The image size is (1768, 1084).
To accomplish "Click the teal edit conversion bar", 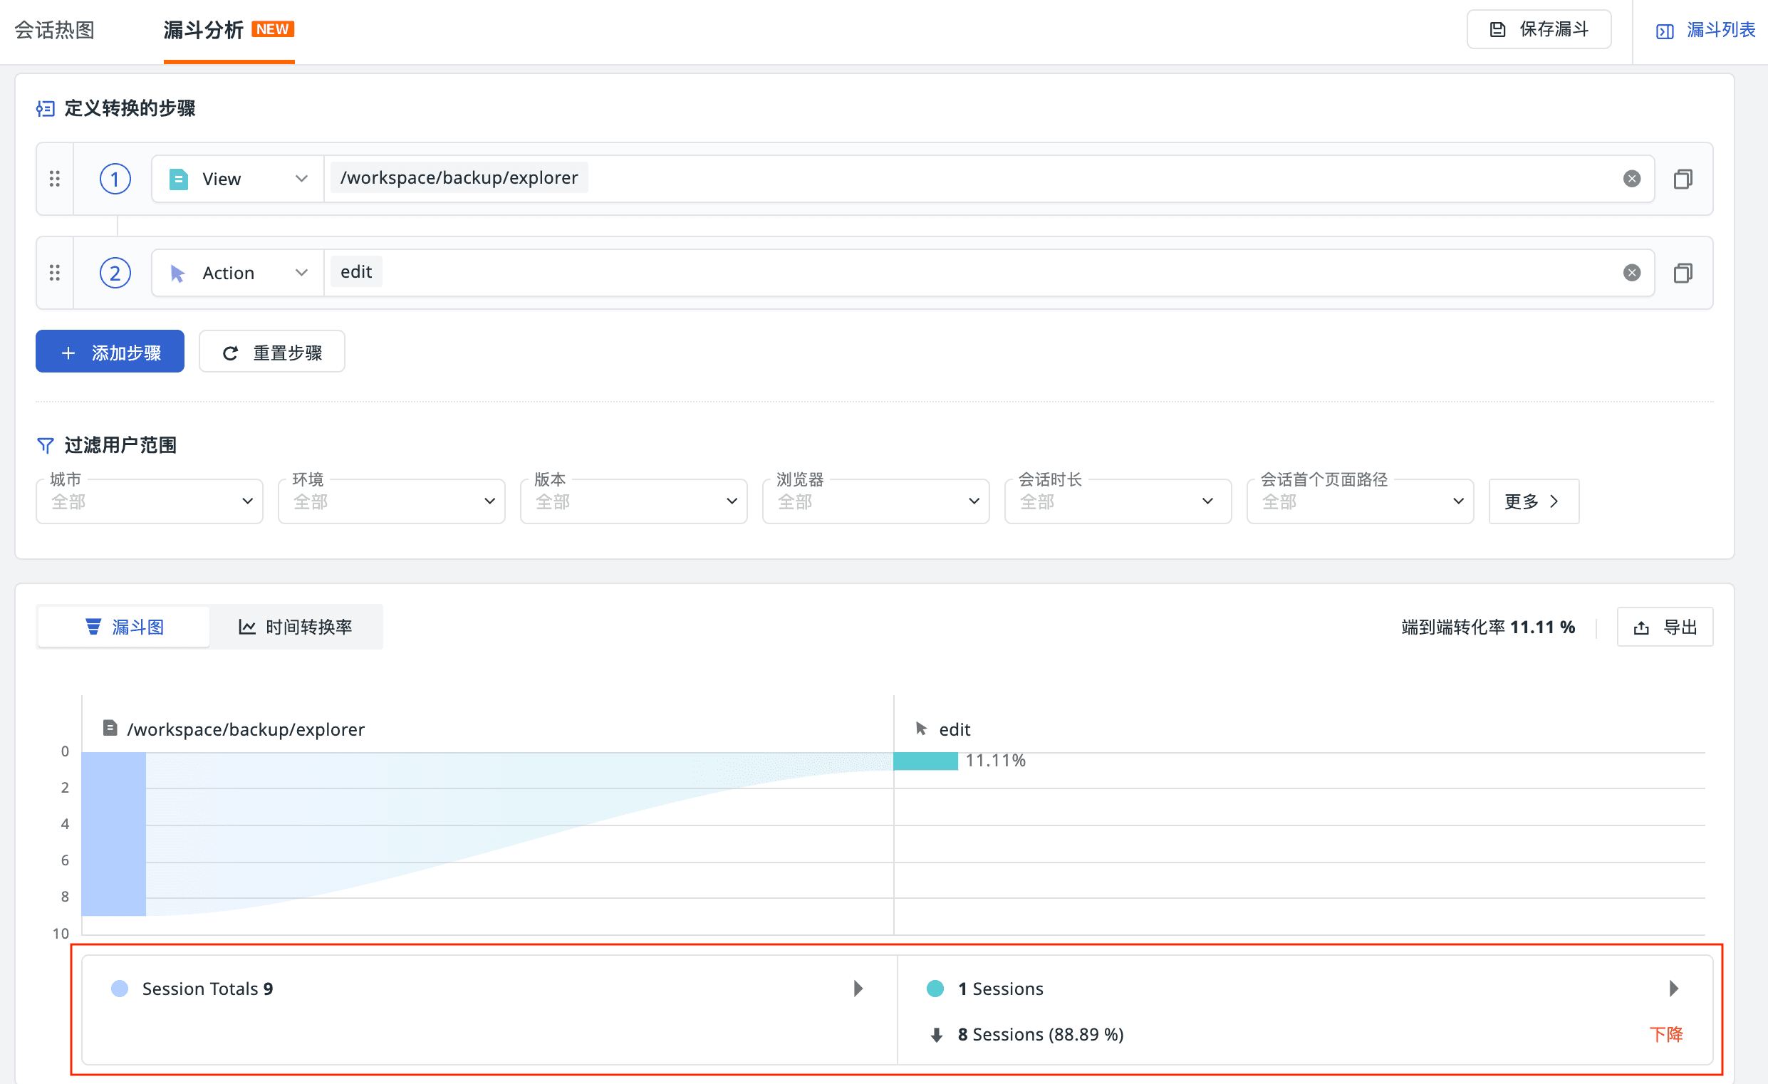I will 925,761.
